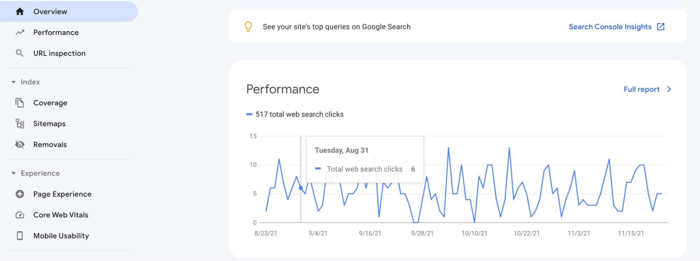700x261 pixels.
Task: Select Sitemaps in the sidebar
Action: click(x=49, y=124)
